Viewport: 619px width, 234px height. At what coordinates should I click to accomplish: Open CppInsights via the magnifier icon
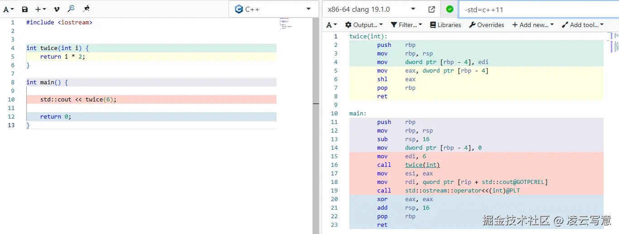pyautogui.click(x=71, y=9)
